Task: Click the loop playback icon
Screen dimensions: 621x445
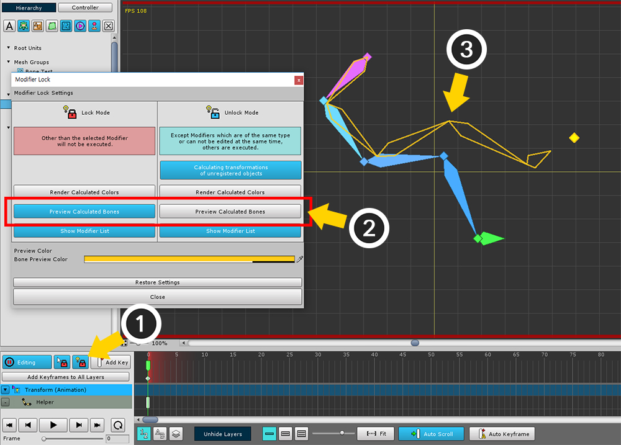Action: point(117,425)
